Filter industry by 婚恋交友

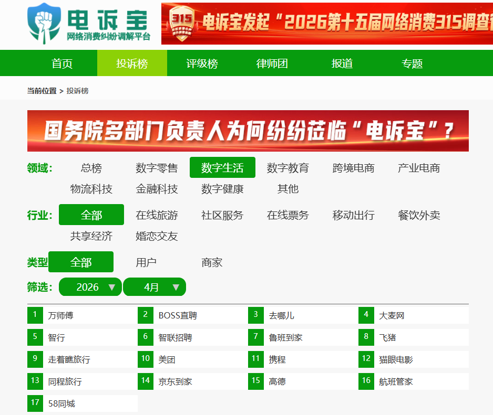click(x=157, y=236)
